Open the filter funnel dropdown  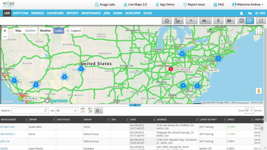[x=192, y=21]
